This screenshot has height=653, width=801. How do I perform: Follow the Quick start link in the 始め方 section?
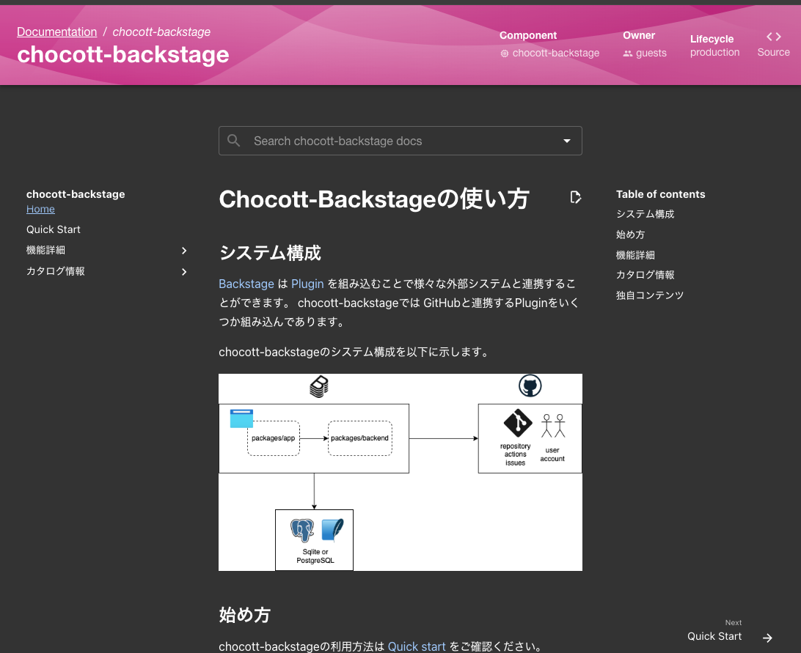(417, 646)
